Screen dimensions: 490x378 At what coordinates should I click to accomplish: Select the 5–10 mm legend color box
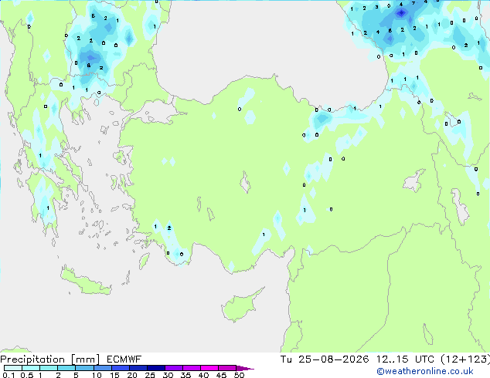pyautogui.click(x=84, y=368)
